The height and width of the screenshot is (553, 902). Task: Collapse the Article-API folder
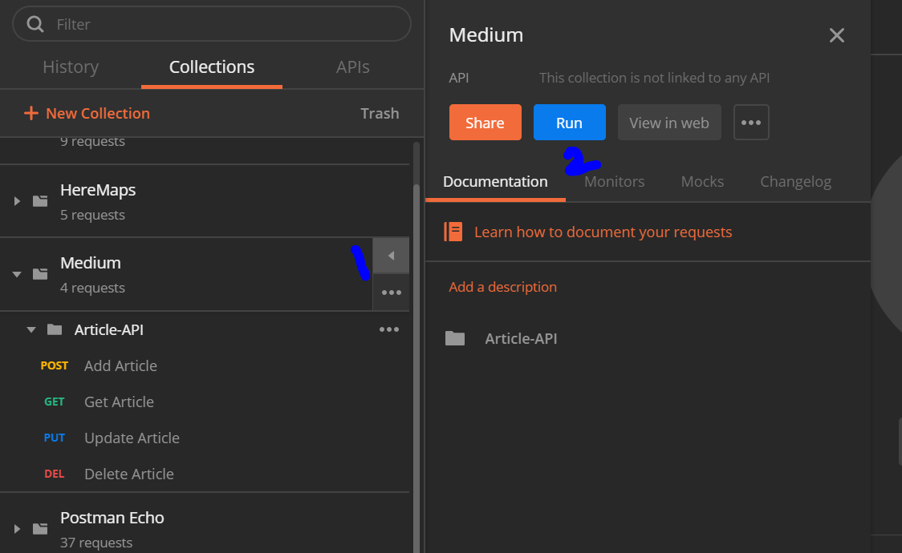point(31,329)
